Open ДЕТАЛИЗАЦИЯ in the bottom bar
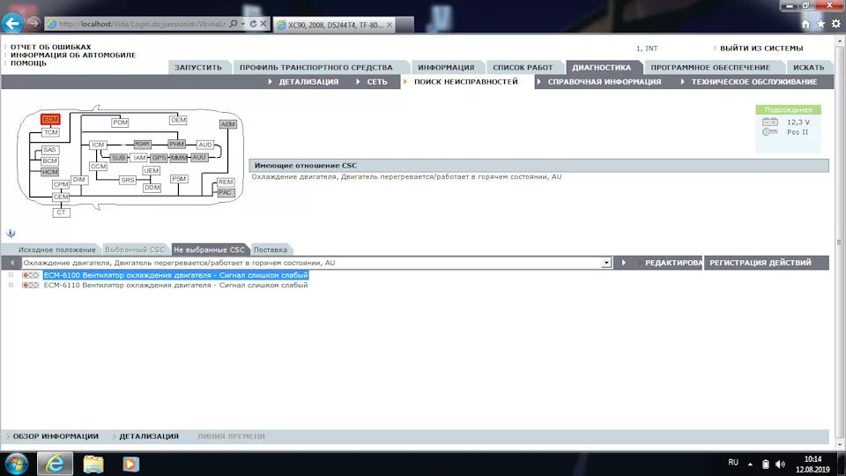 (149, 436)
